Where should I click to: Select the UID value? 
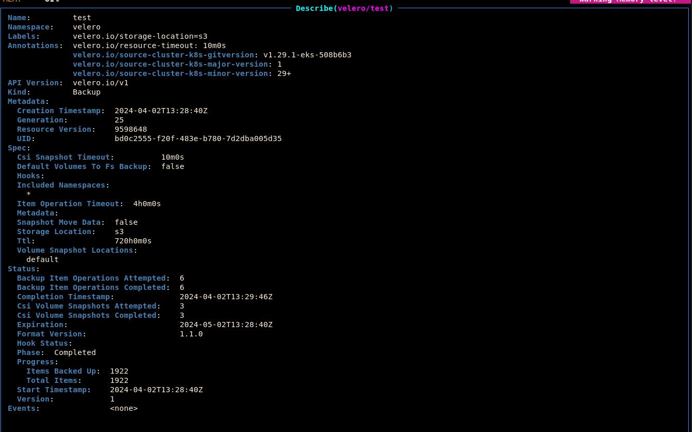point(198,138)
